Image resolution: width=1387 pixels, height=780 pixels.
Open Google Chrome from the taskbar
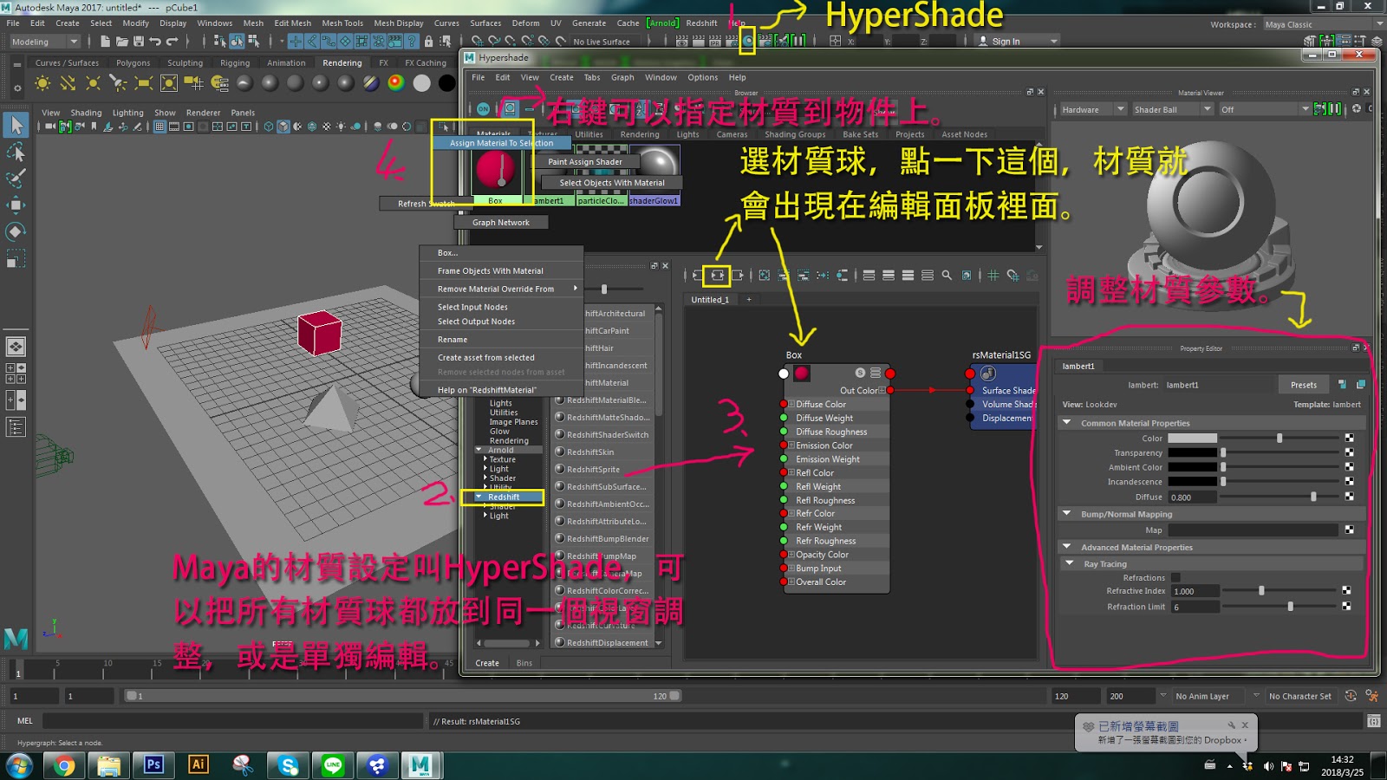coord(64,764)
